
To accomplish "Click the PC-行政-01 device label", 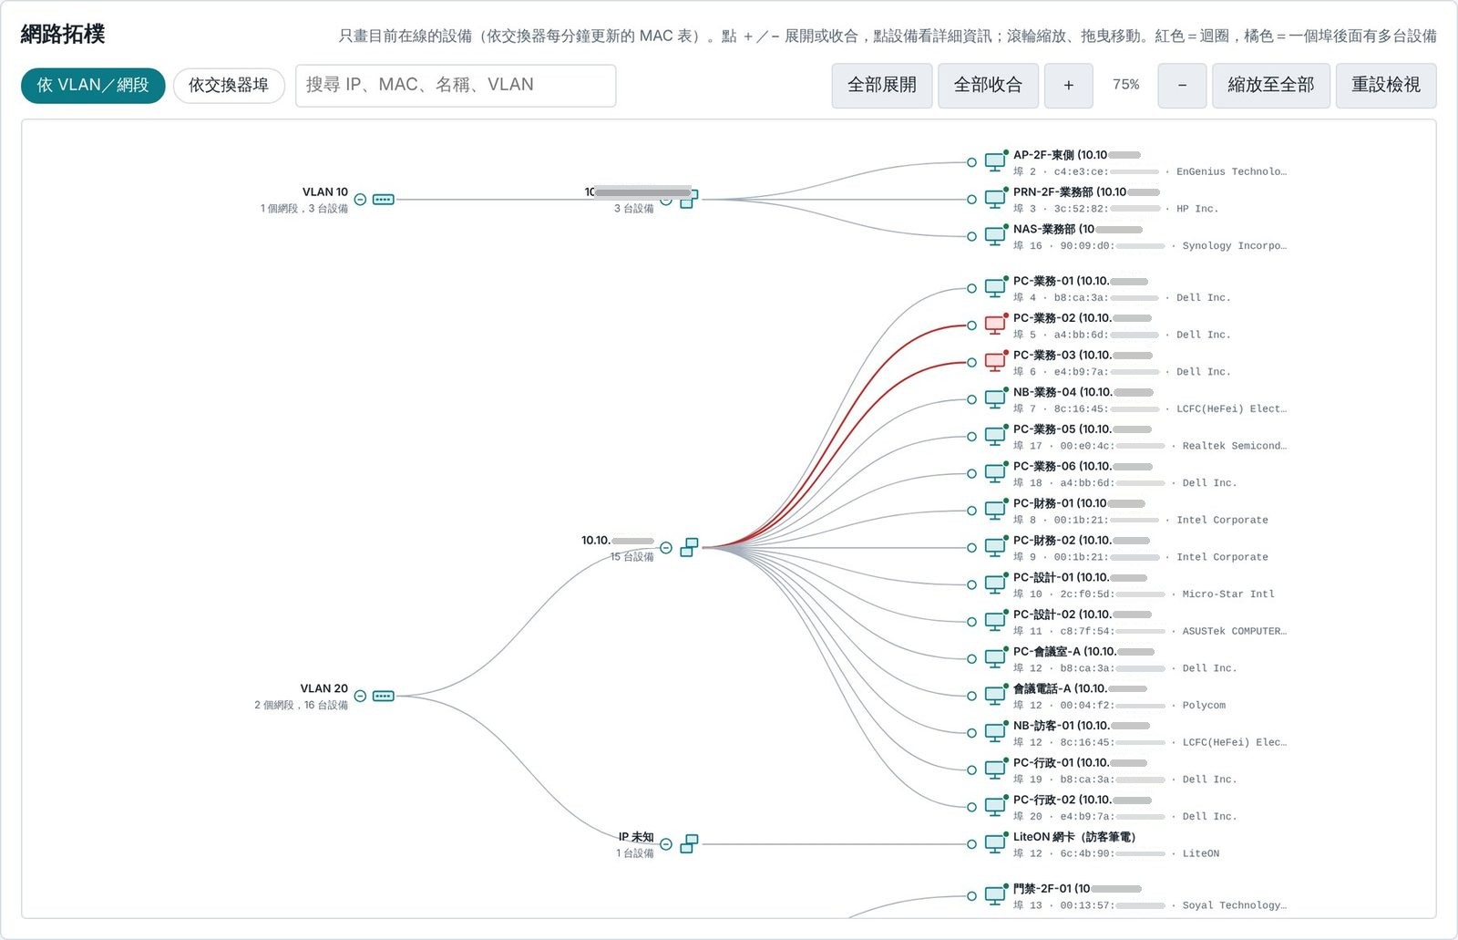I will 1080,762.
